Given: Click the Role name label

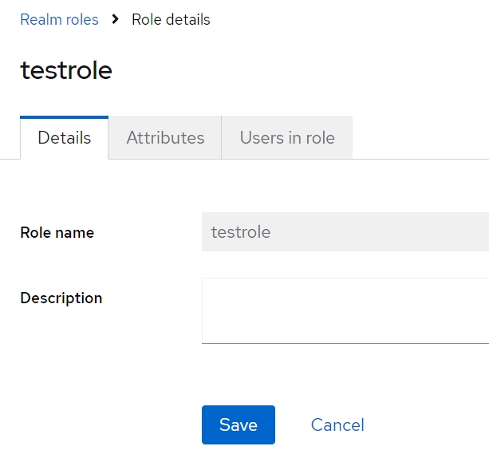Looking at the screenshot, I should [57, 233].
